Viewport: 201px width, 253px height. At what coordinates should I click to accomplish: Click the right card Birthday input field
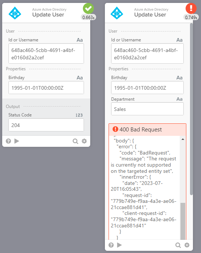147,88
